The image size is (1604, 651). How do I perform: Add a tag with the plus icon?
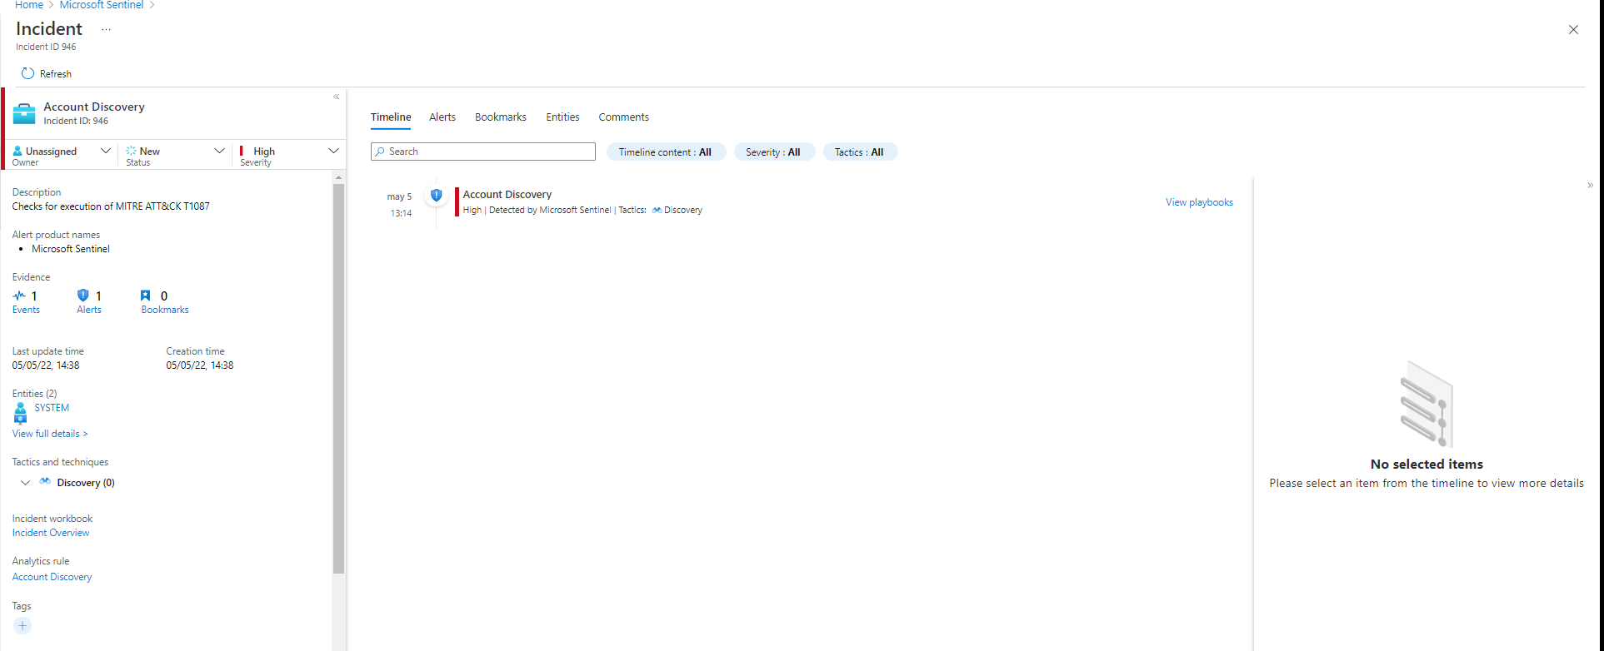(22, 626)
